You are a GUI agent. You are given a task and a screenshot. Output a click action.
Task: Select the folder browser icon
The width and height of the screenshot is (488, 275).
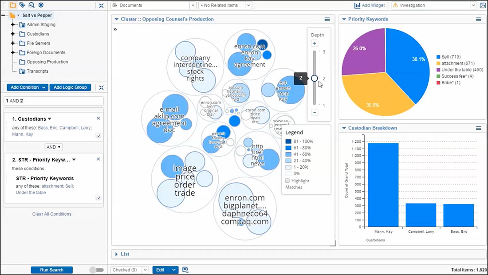pos(13,5)
